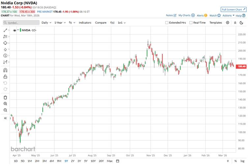Toggle the magnet snap mode
The height and width of the screenshot is (166, 248).
[x=5, y=70]
